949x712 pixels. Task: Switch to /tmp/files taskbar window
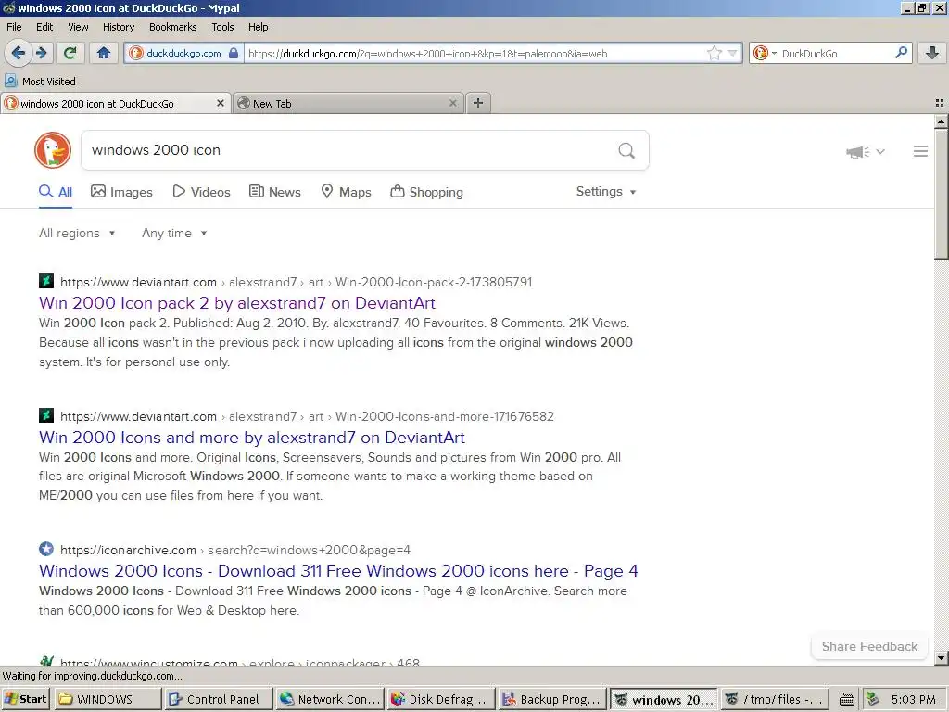coord(774,699)
